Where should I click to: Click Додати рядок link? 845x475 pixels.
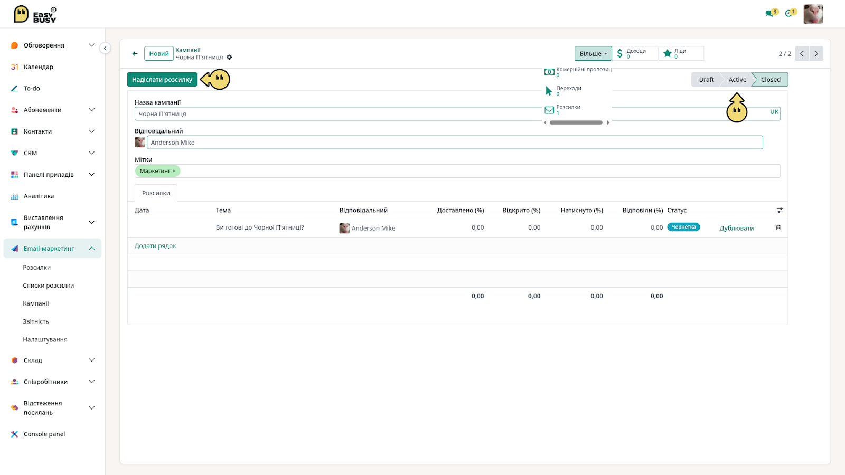click(155, 246)
